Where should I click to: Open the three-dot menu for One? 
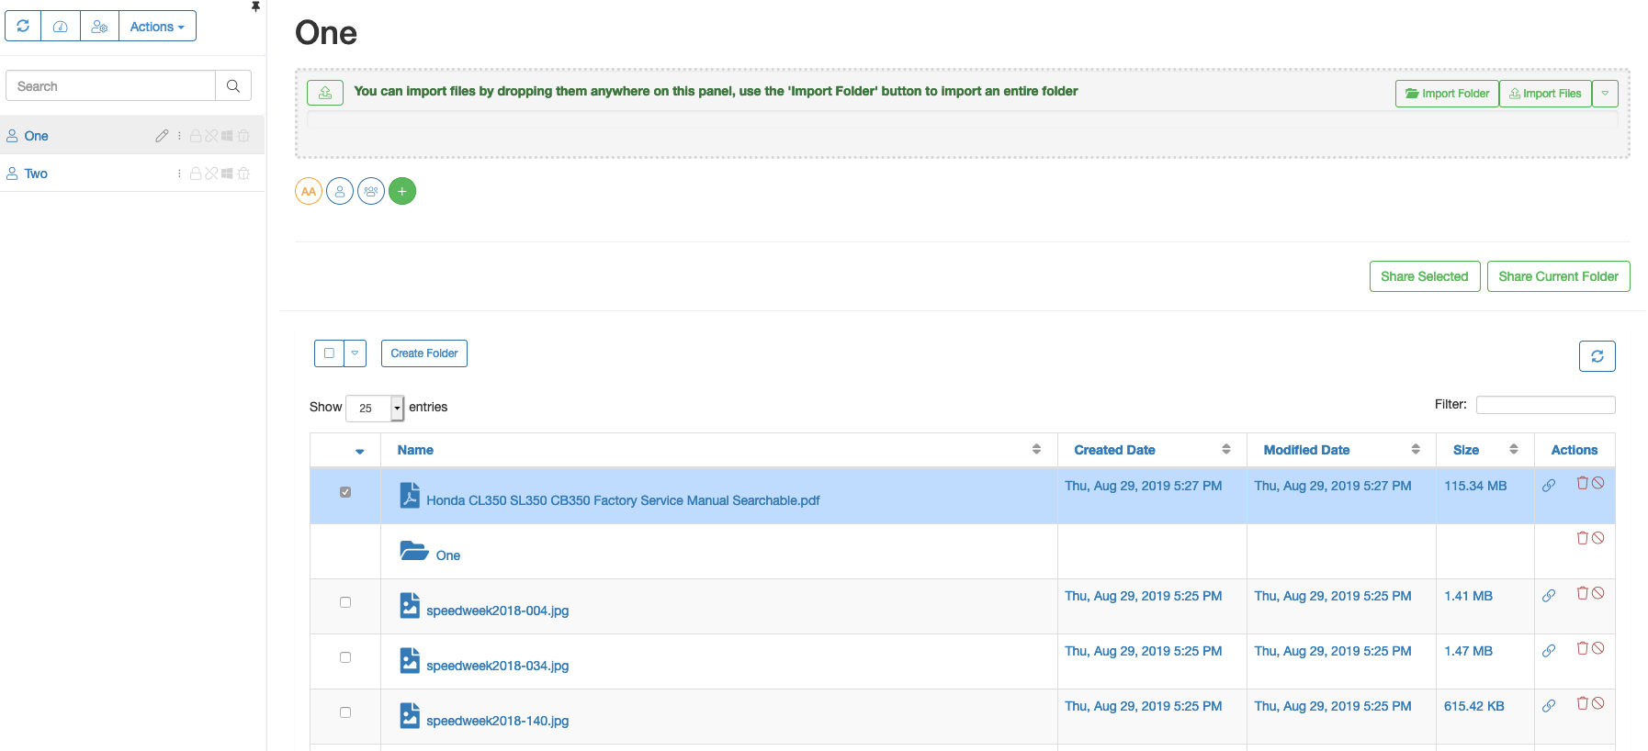179,136
